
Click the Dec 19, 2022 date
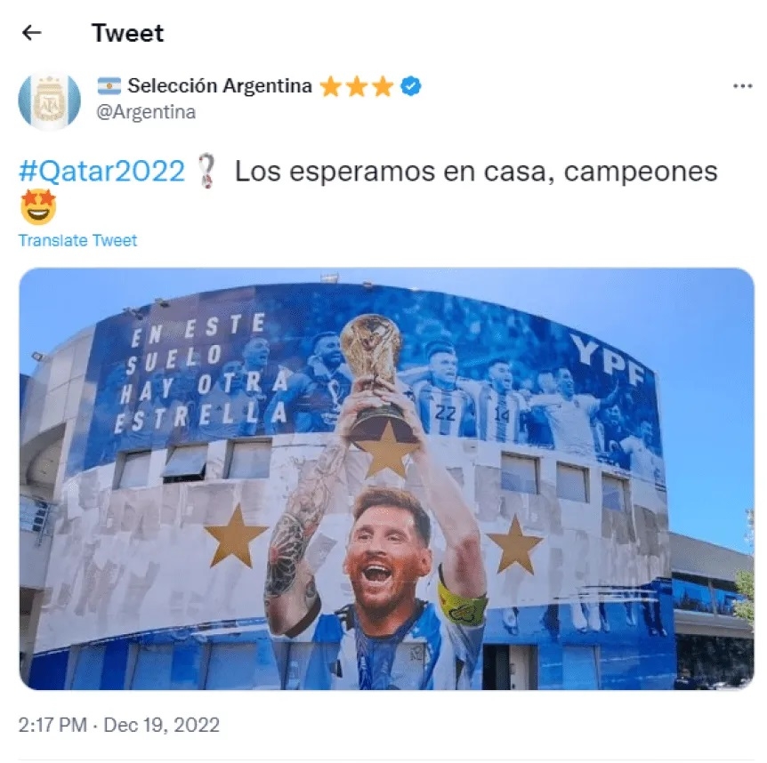point(161,725)
